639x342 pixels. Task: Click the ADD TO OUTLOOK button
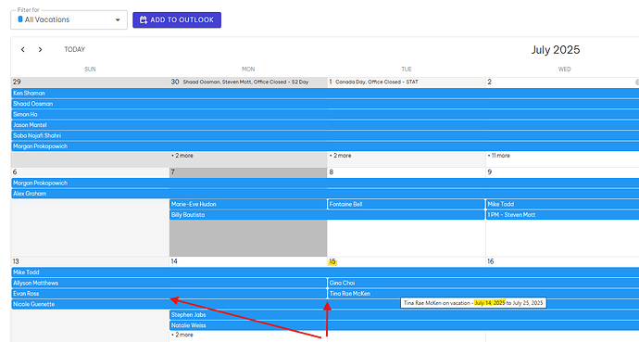[177, 20]
